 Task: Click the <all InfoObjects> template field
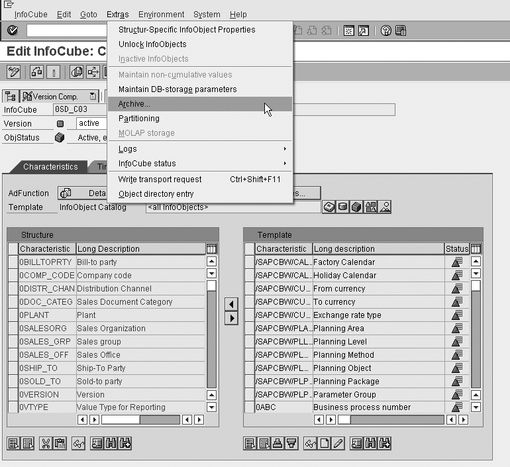point(233,207)
